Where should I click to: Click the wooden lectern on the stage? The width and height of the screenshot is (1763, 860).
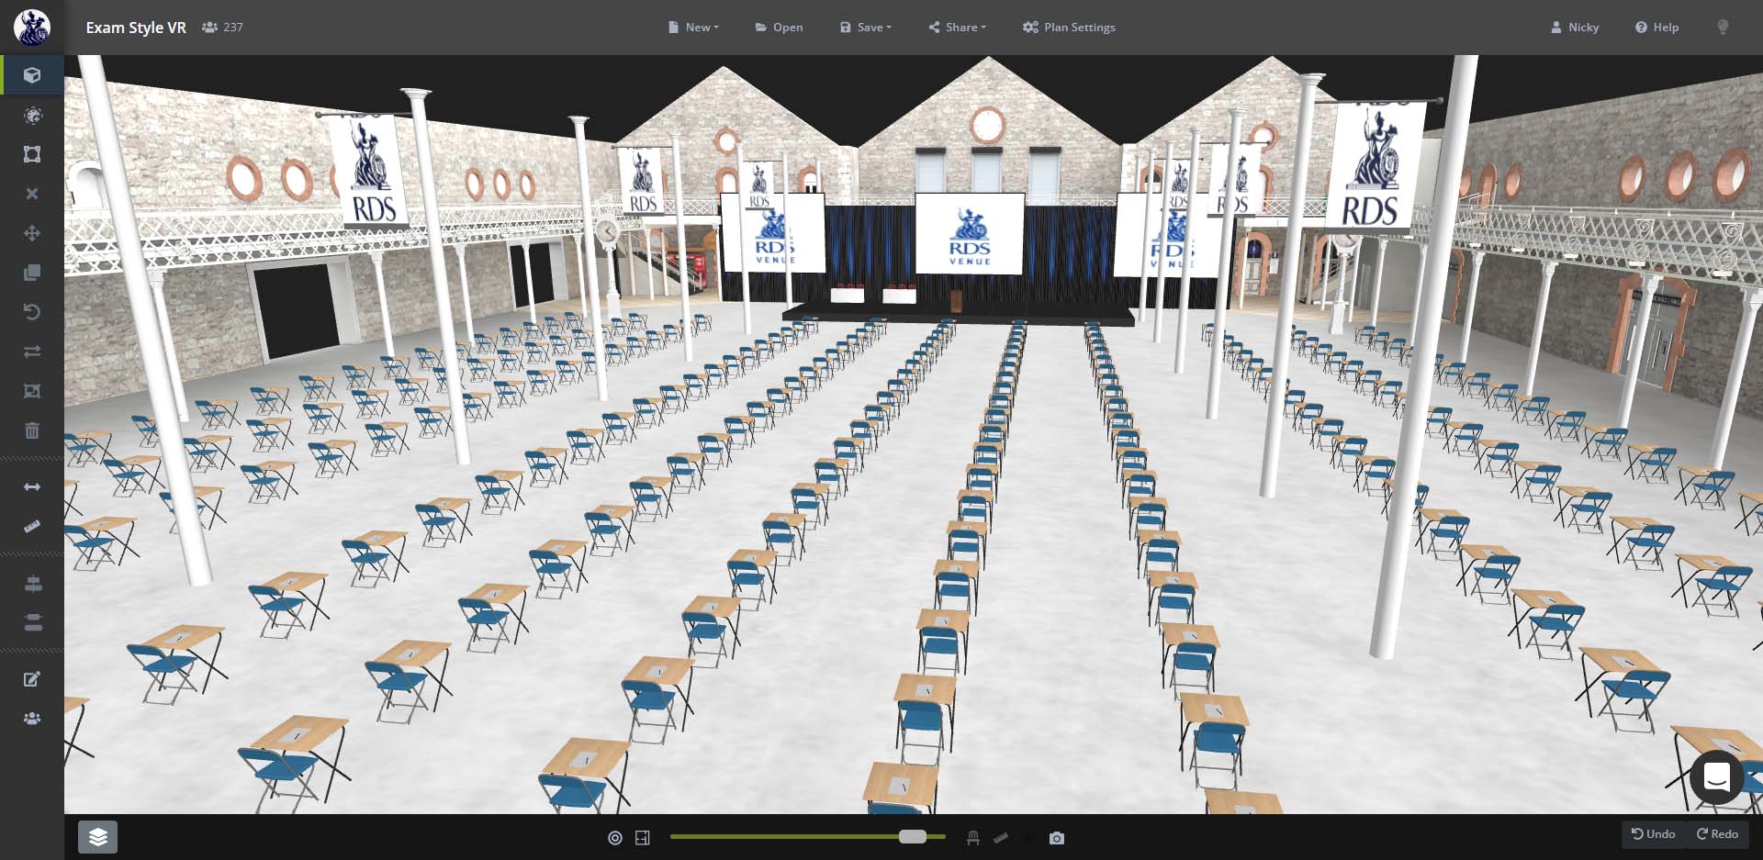click(956, 300)
